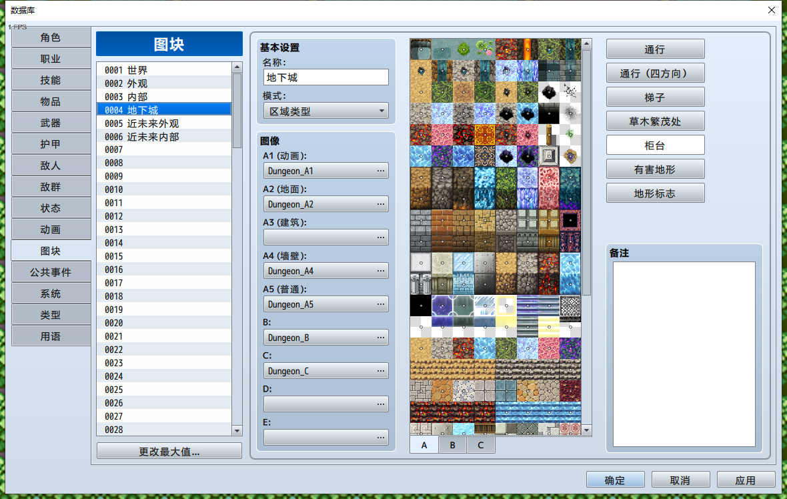The width and height of the screenshot is (787, 499).
Task: Switch tile palette to tab C
Action: [480, 445]
